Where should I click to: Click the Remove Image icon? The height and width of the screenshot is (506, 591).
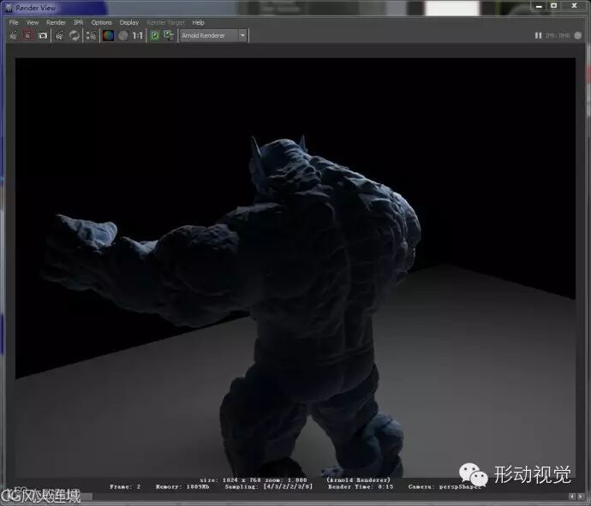[x=169, y=36]
